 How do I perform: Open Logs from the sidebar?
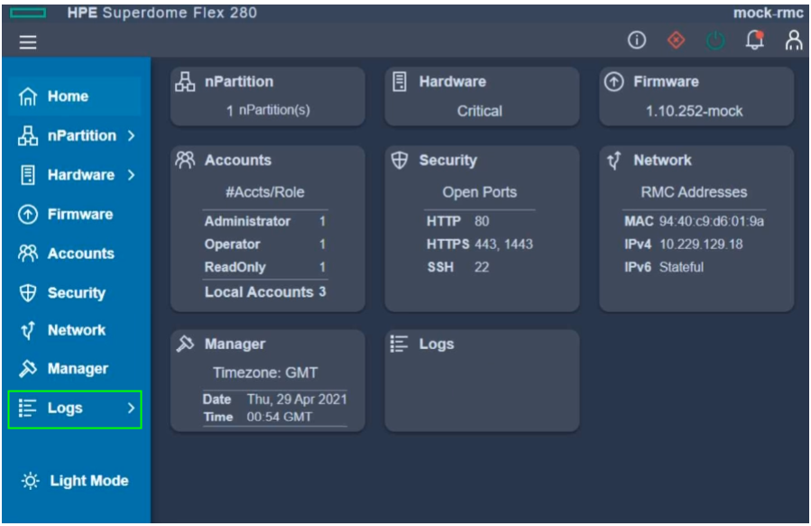pos(75,409)
